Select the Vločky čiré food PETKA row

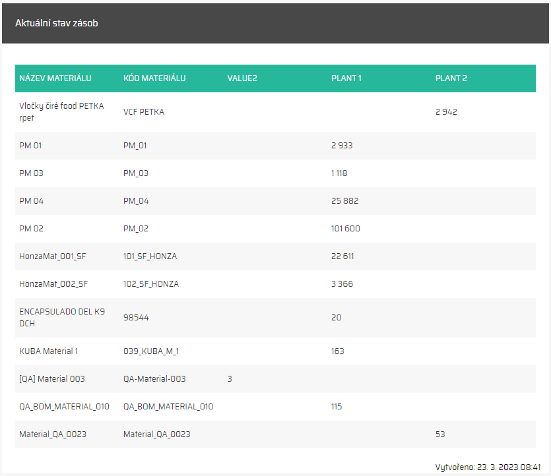[61, 112]
